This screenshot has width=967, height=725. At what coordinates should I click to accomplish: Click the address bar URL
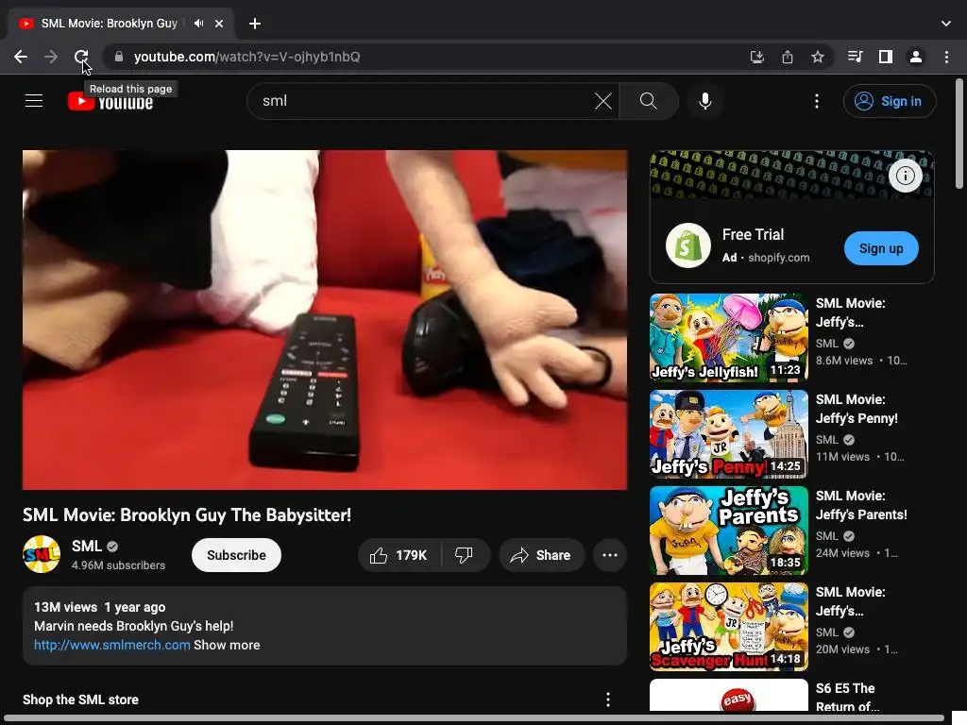click(246, 57)
